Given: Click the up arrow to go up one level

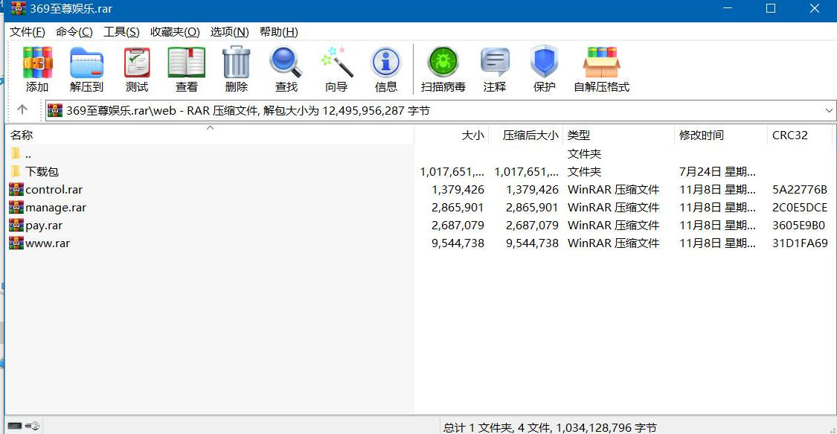Looking at the screenshot, I should tap(23, 110).
